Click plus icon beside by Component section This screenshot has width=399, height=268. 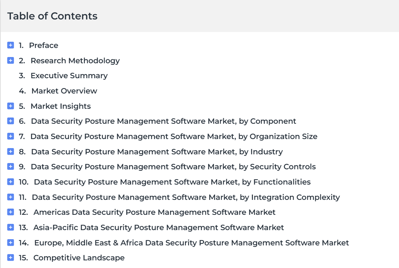click(x=10, y=121)
